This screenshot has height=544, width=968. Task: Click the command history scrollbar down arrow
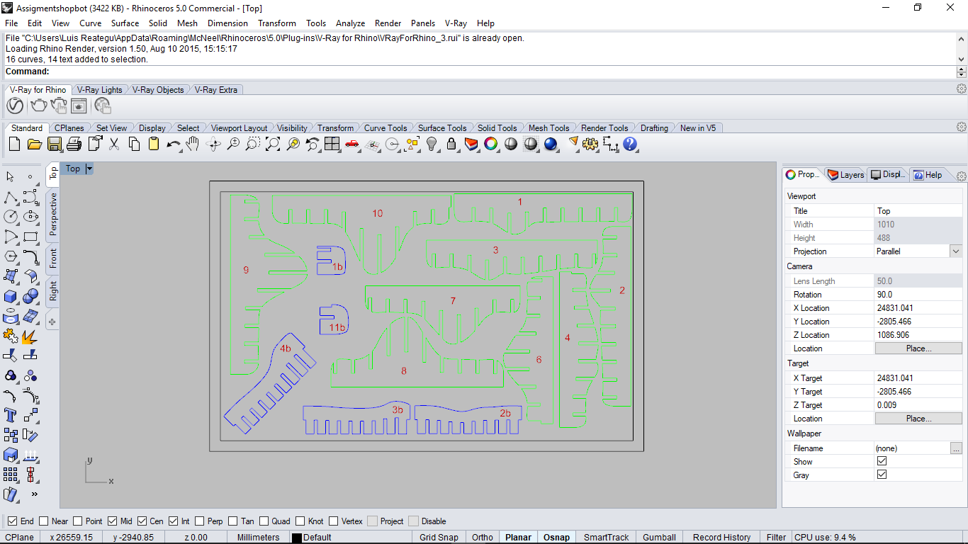(962, 59)
